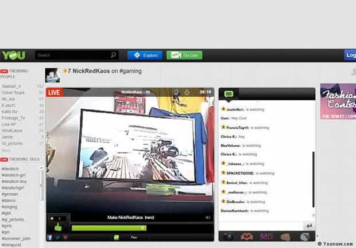
Task: Open the Fashion Contest banner
Action: 338,101
